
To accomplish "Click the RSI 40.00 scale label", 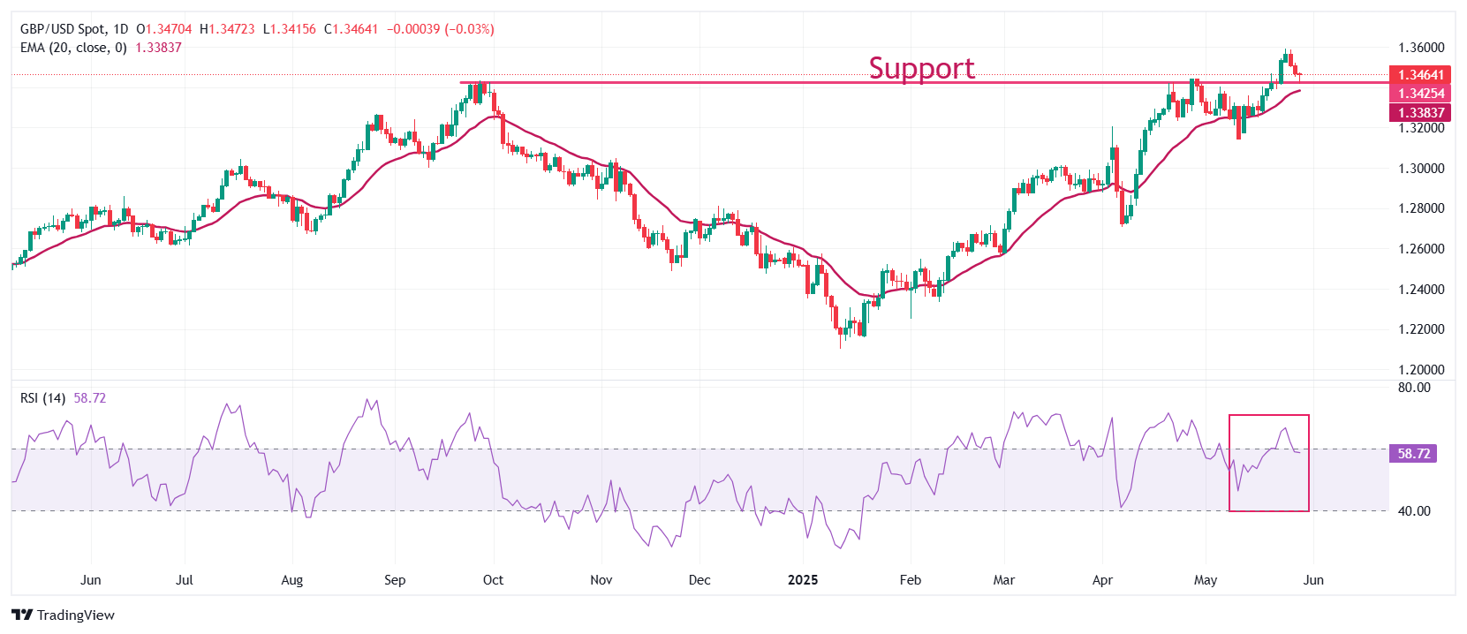I will 1414,511.
